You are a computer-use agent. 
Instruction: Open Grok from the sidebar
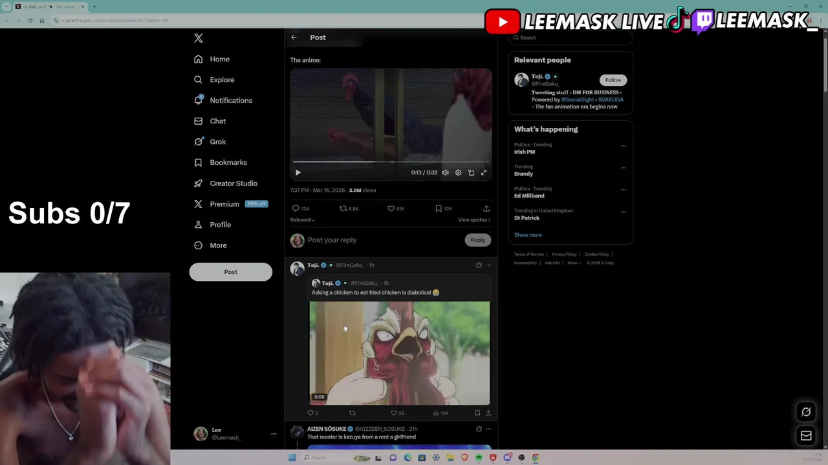(210, 141)
